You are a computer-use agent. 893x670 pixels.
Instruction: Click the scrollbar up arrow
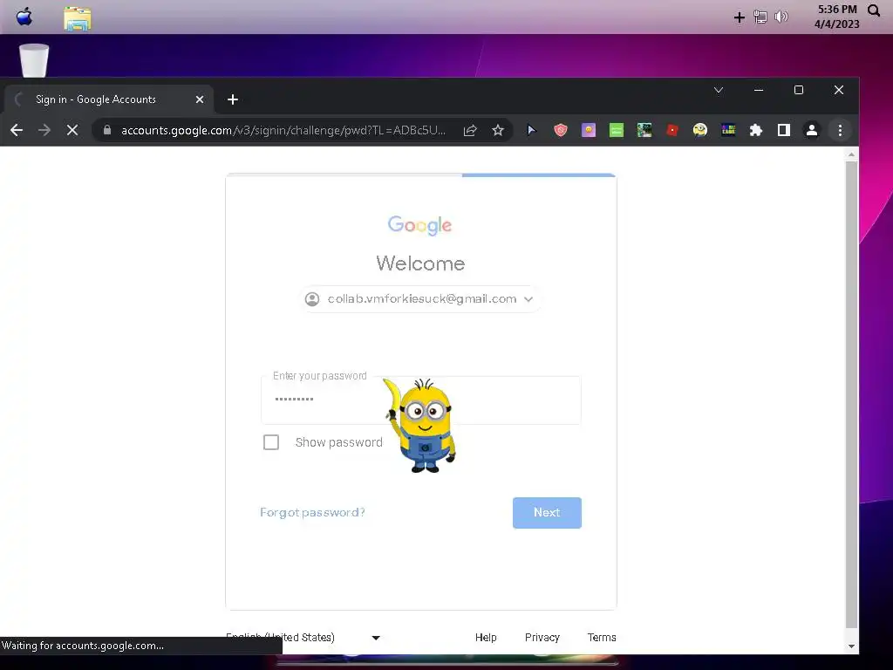[851, 154]
